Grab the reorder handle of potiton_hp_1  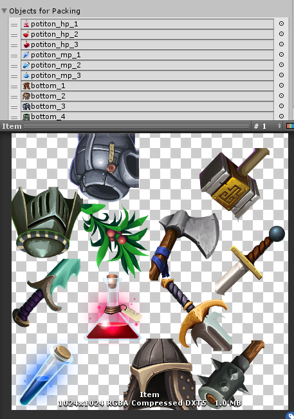coord(14,25)
